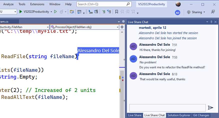Click the Hot Reload flame icon
Viewport: 219px width, 118px height.
61,12
